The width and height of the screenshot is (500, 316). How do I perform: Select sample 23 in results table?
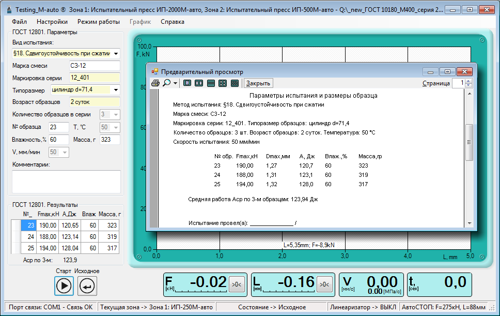pyautogui.click(x=28, y=225)
